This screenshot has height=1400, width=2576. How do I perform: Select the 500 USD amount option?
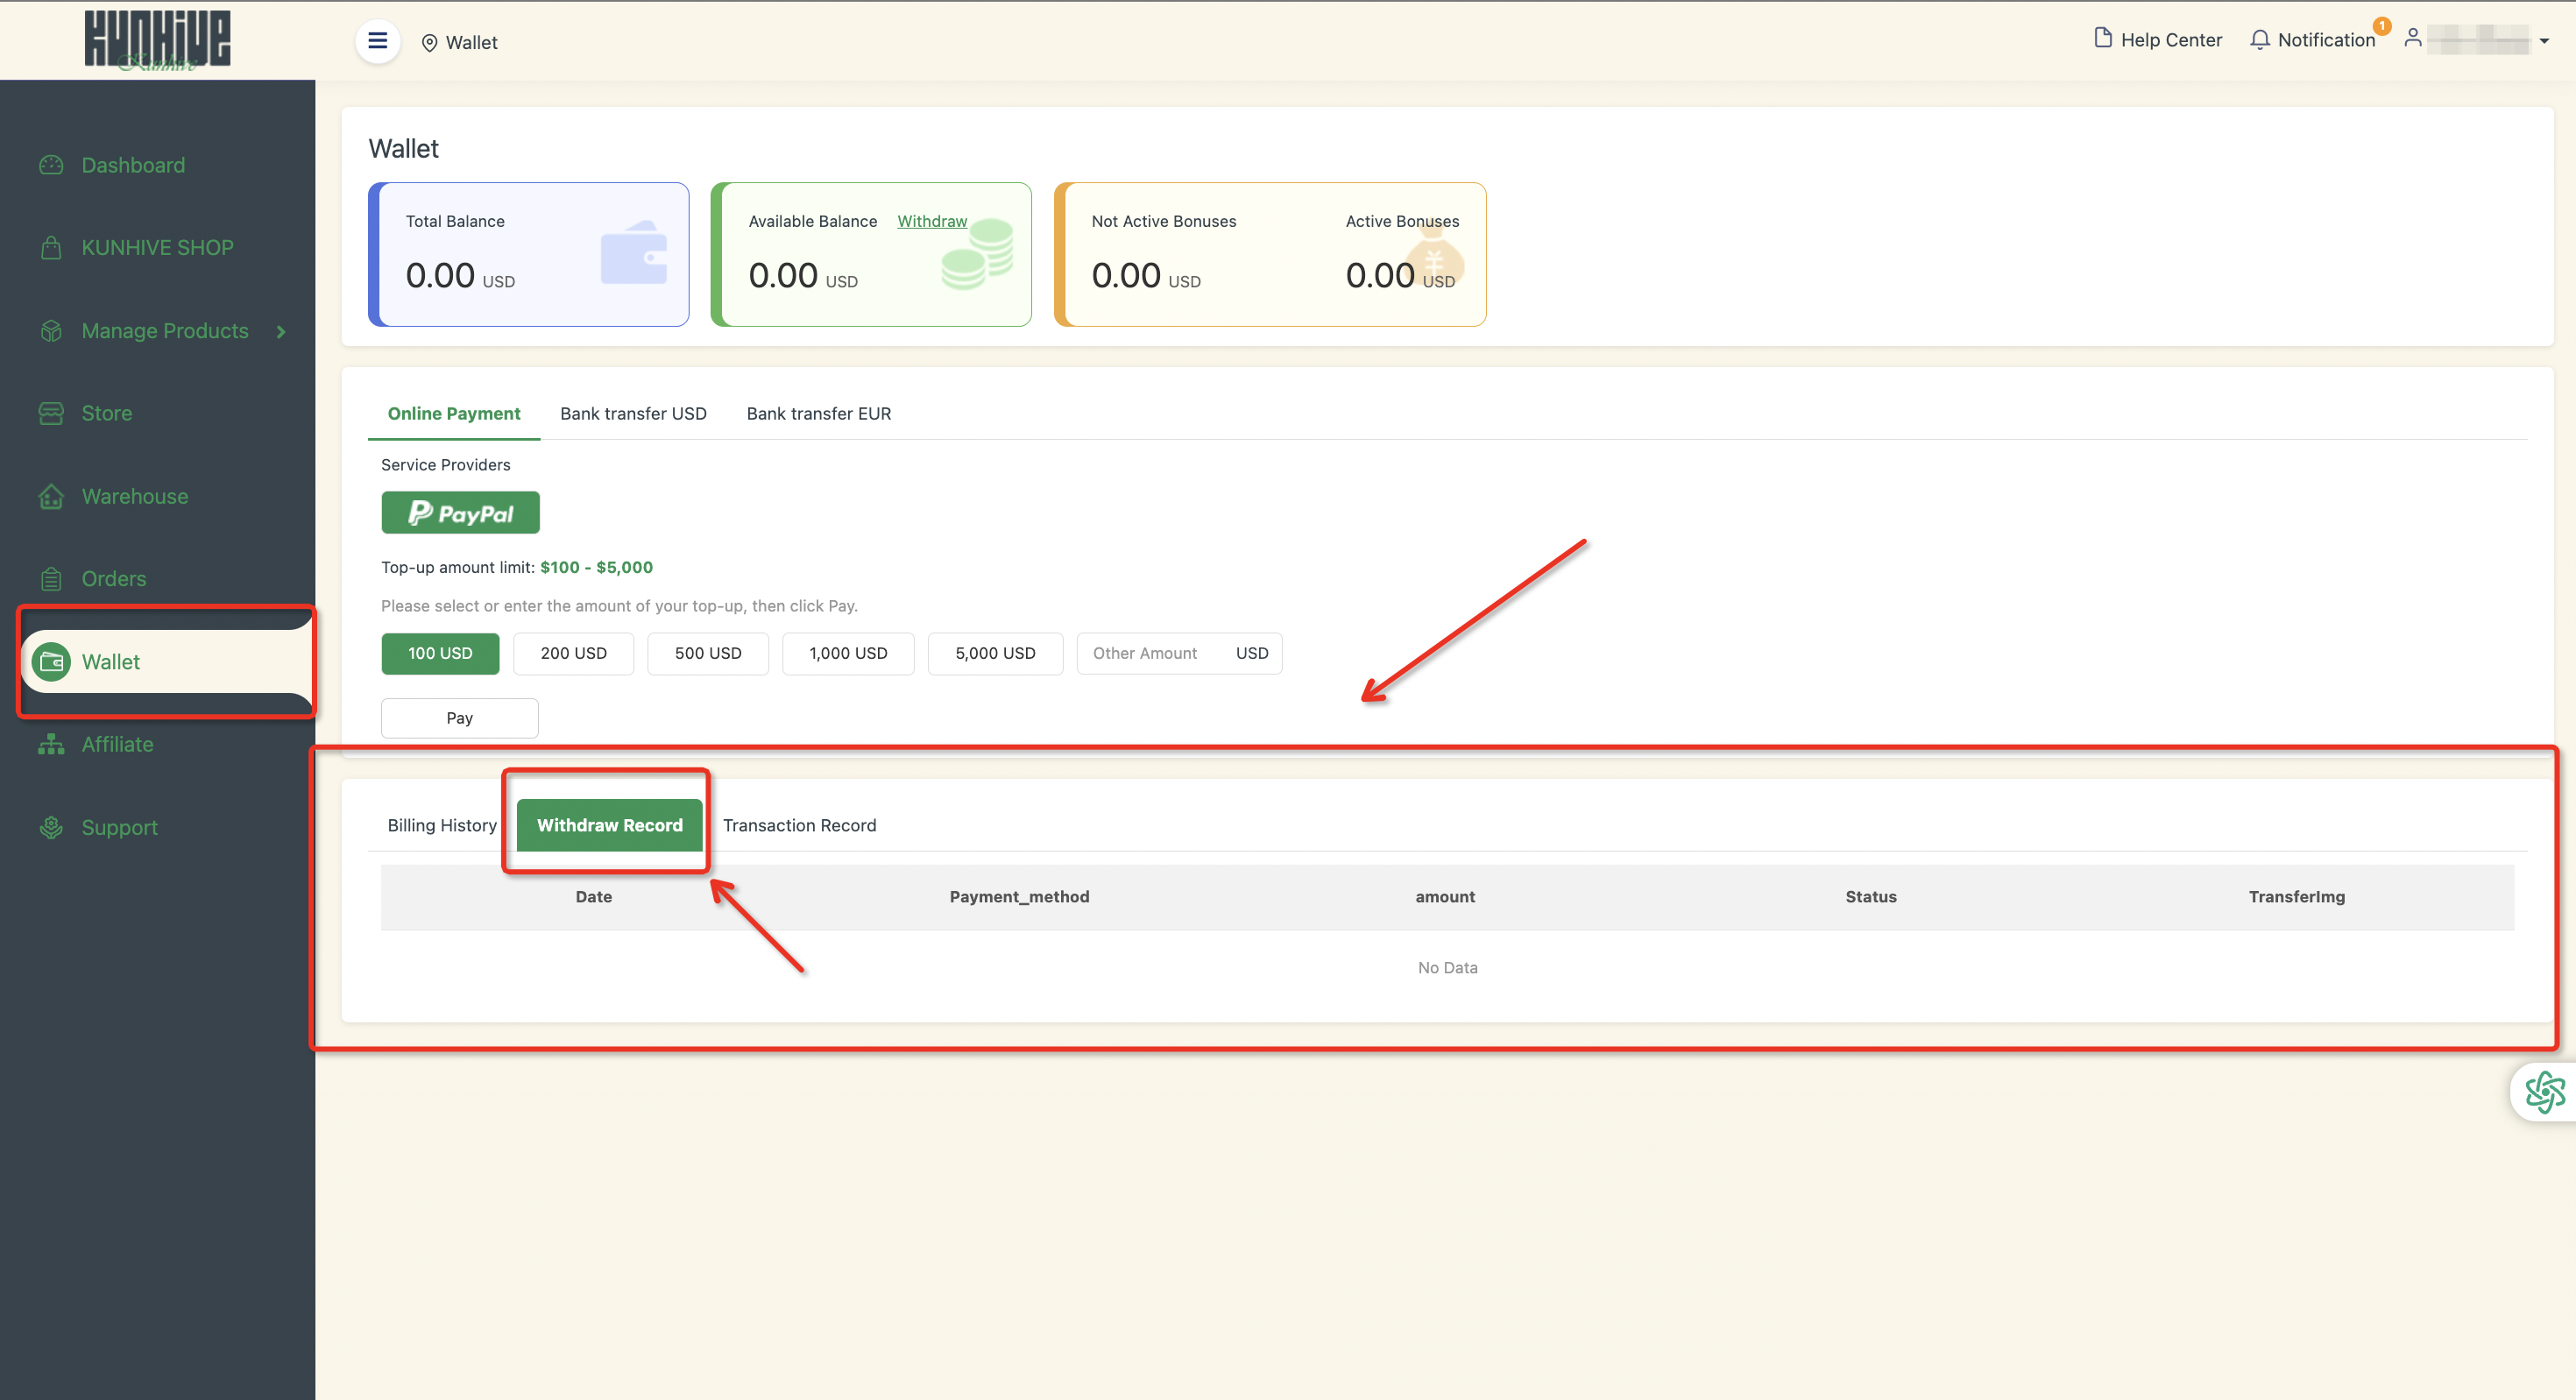point(707,653)
